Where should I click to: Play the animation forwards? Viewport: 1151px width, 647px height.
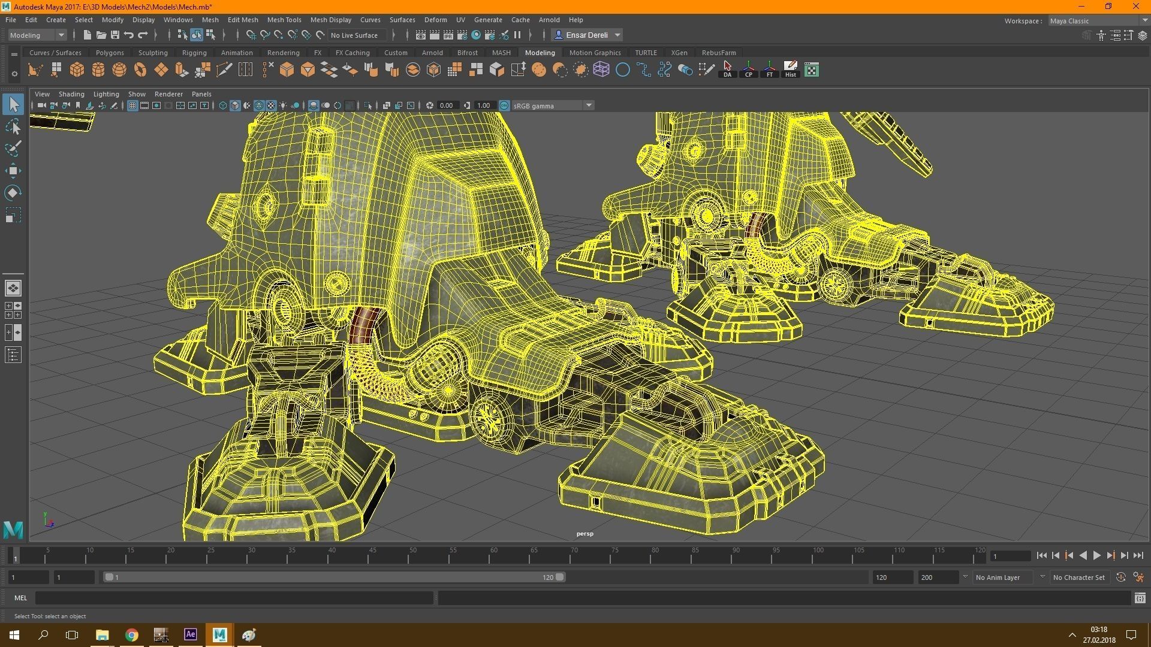point(1096,556)
